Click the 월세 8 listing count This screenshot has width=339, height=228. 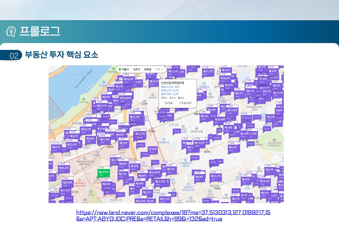point(181,98)
